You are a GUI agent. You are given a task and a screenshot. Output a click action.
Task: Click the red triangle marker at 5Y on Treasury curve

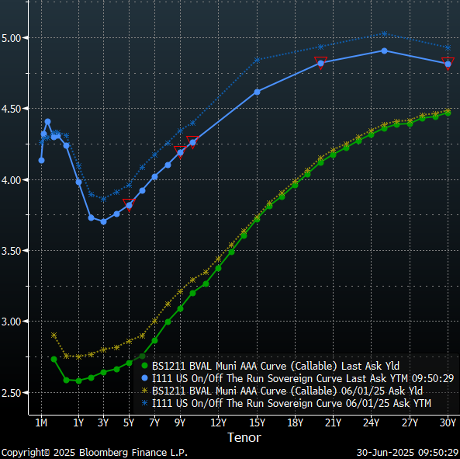pos(129,205)
